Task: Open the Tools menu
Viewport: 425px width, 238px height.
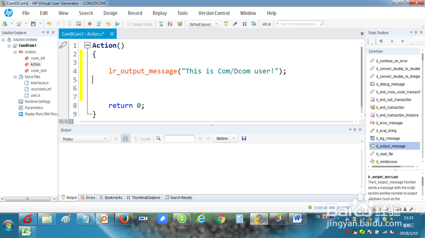Action: 182,13
